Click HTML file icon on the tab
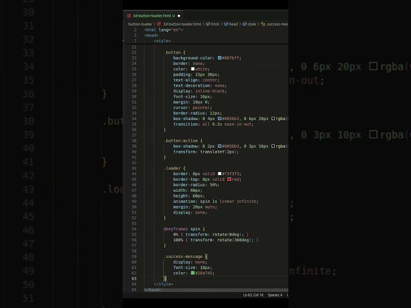 (128, 15)
